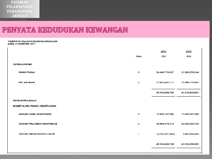Image resolution: width=212 pixels, height=159 pixels.
Task: Select the AKAUN PINJAMAN DISATUKAN row label
Action: coord(38,124)
